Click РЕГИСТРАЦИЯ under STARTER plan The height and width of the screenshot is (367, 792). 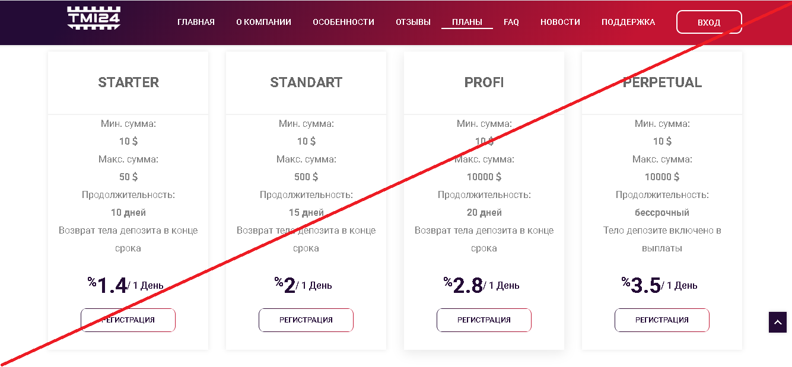tap(128, 320)
